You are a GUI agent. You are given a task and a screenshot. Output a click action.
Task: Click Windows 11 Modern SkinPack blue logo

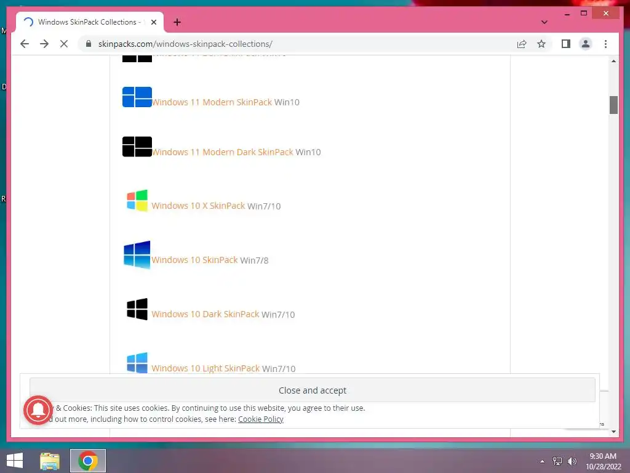137,97
